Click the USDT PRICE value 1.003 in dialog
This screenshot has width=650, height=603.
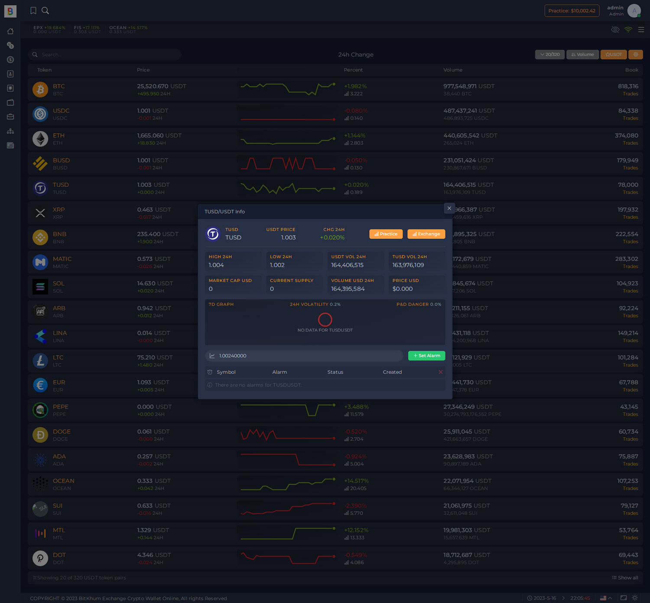click(288, 238)
